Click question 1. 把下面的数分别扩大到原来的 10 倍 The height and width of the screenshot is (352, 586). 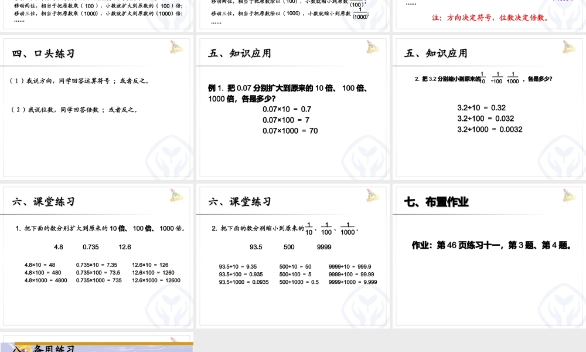click(x=101, y=228)
